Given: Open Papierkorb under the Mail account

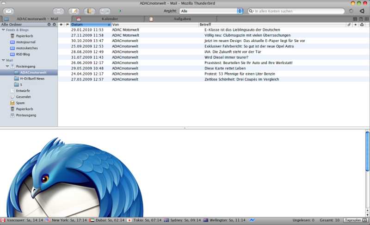Looking at the screenshot, I should [x=25, y=109].
